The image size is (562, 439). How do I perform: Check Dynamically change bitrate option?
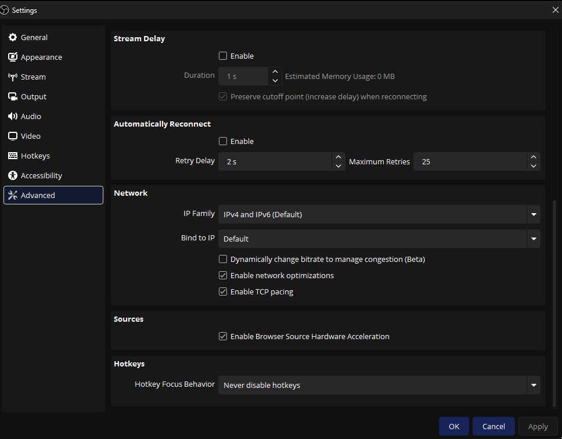click(223, 259)
